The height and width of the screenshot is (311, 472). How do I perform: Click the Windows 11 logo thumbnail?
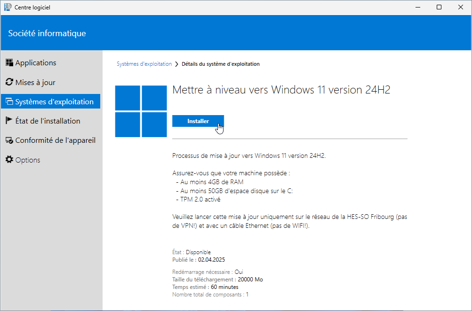pos(141,111)
